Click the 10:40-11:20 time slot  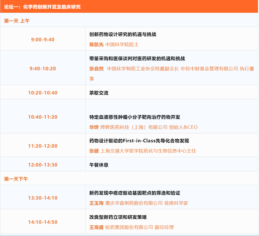pos(43,117)
